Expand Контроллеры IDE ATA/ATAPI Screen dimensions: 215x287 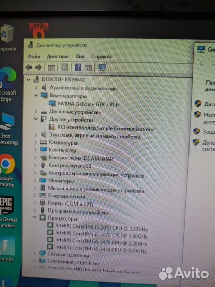(x=35, y=158)
